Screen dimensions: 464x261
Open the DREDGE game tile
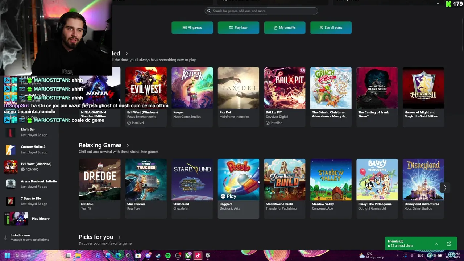[100, 188]
